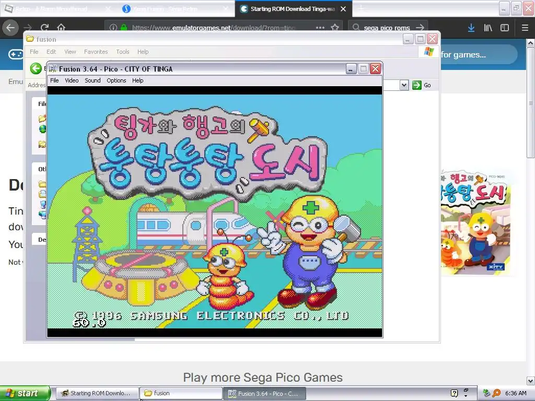Open Firefox library icon
The height and width of the screenshot is (401, 535).
click(488, 28)
